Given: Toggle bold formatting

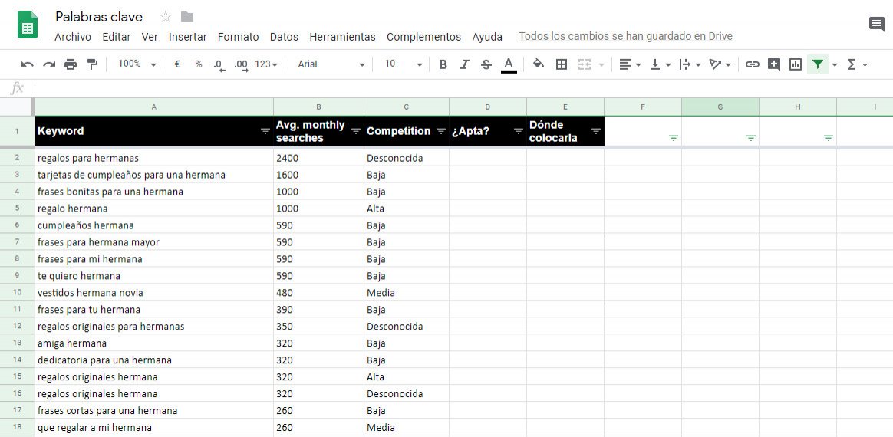Looking at the screenshot, I should point(443,64).
